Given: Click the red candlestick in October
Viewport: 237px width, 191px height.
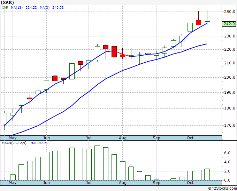Looking at the screenshot, I should [x=198, y=22].
